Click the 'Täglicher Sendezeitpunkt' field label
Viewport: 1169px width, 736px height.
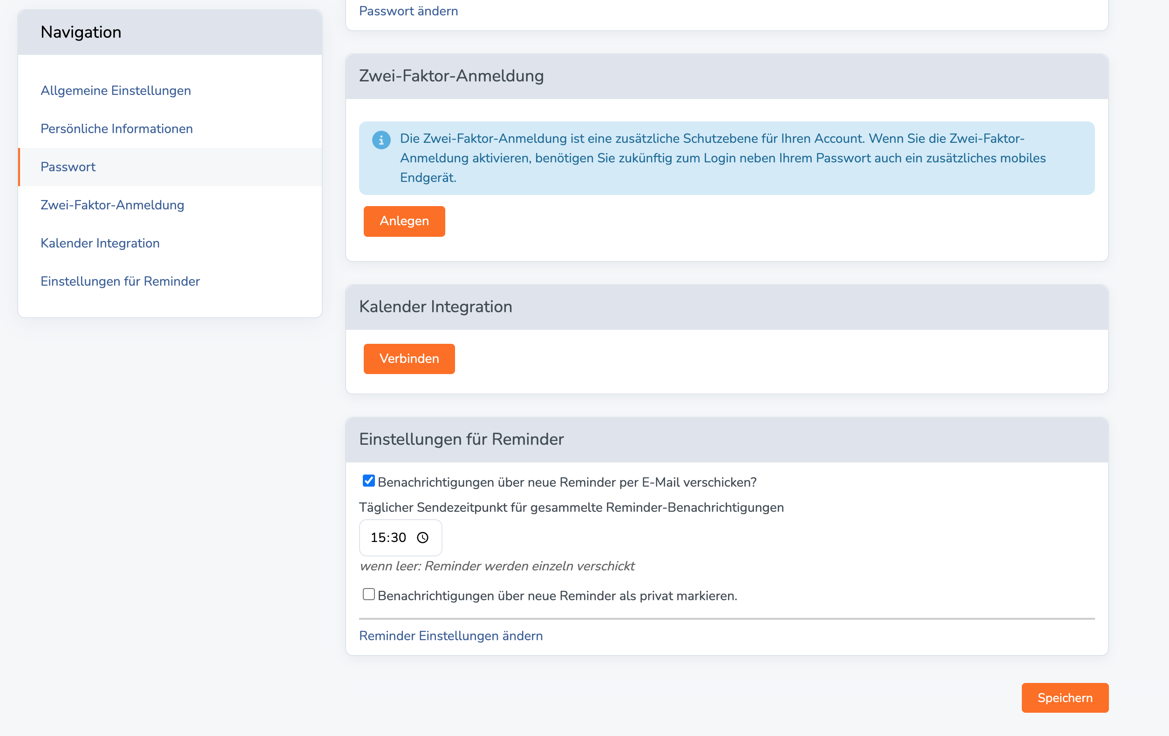click(571, 508)
